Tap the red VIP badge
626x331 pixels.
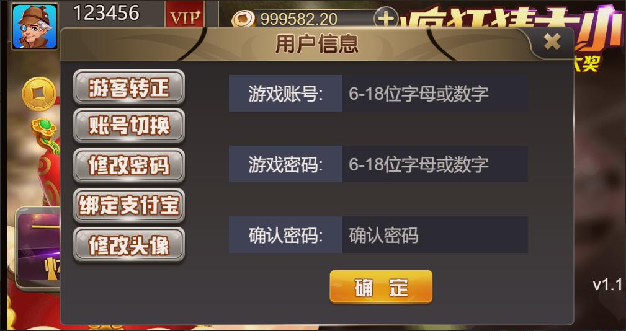pos(185,15)
